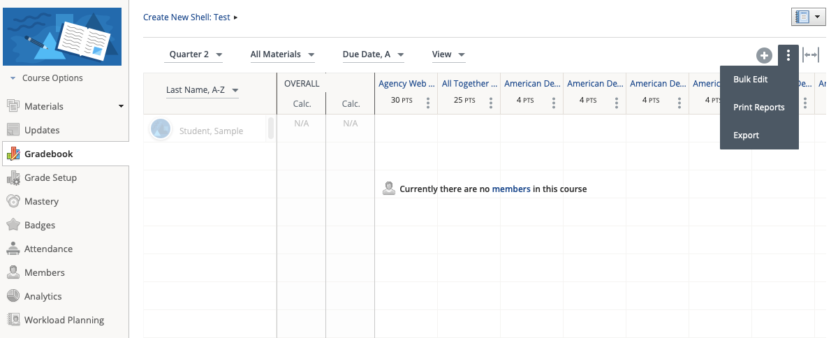This screenshot has width=838, height=338.
Task: Open Members in the sidebar
Action: (x=45, y=272)
